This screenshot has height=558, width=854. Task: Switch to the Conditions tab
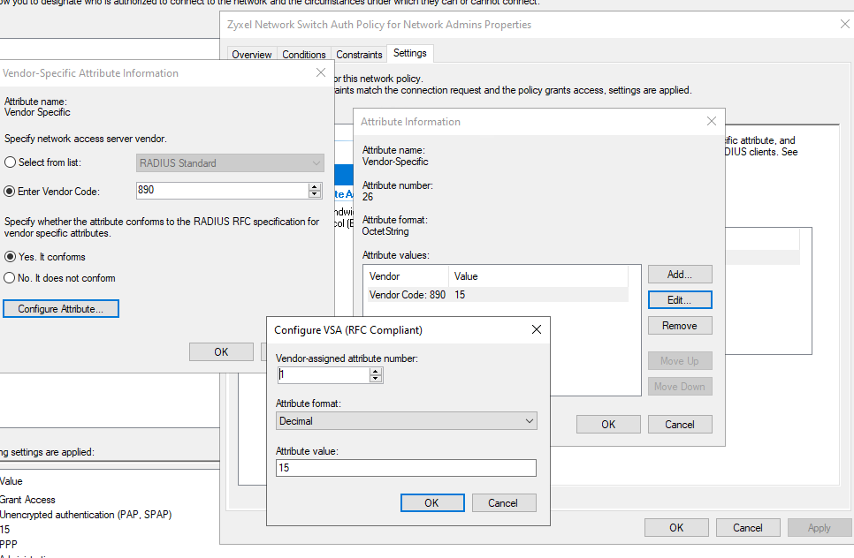coord(304,55)
